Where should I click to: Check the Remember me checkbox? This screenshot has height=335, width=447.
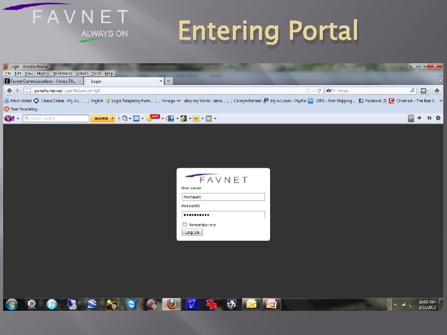[x=184, y=225]
